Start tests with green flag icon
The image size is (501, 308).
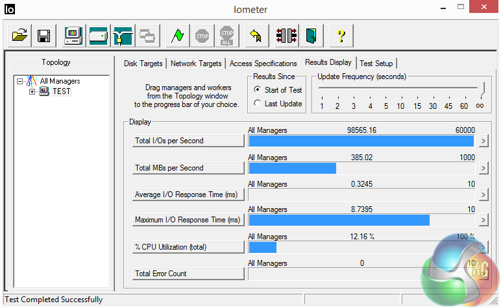pos(178,36)
